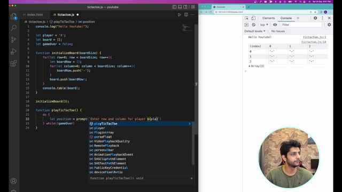The height and width of the screenshot is (192, 342).
Task: Split the editor to the right
Action: [186, 14]
